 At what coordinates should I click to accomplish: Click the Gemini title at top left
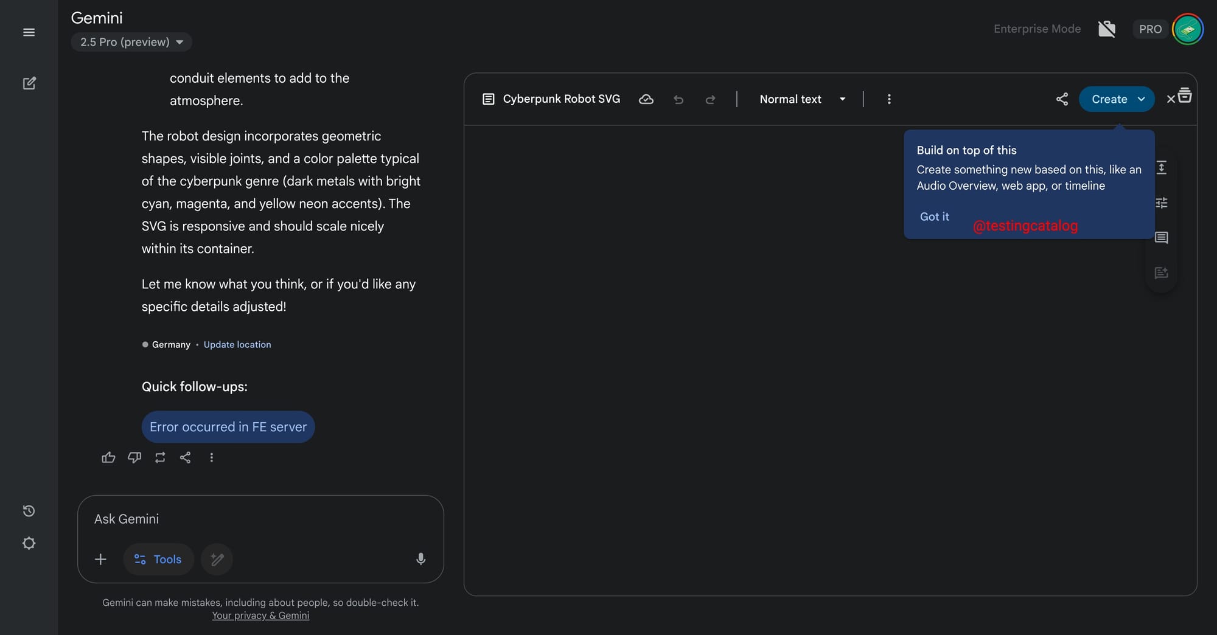tap(97, 18)
